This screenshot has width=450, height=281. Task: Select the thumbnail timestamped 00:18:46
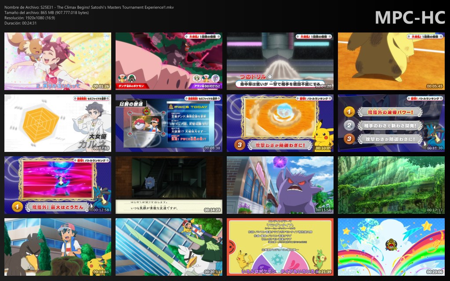point(58,247)
